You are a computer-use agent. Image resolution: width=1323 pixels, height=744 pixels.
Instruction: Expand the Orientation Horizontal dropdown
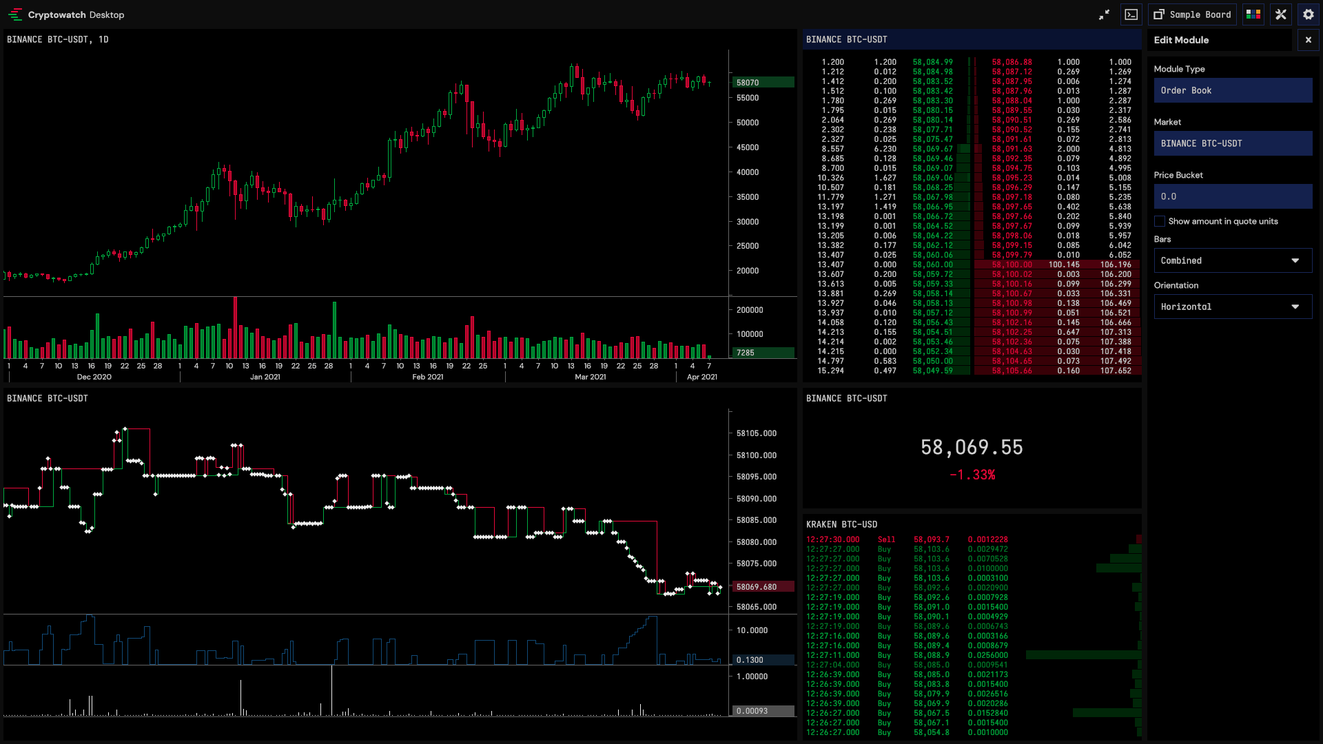(x=1233, y=307)
